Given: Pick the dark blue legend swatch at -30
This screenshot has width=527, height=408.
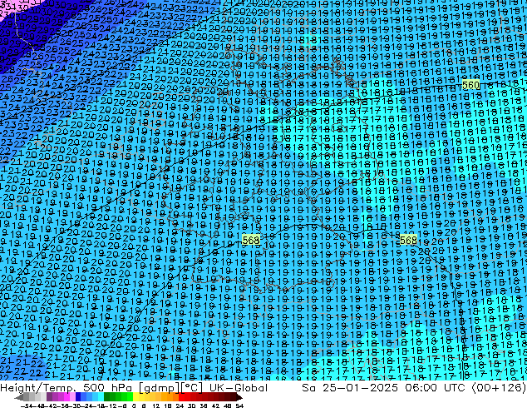Looking at the screenshot, I should click(78, 397).
